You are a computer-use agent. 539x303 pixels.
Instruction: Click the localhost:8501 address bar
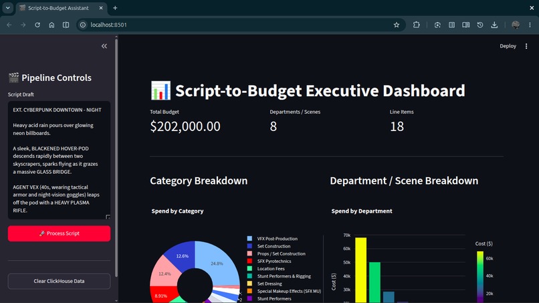[241, 25]
